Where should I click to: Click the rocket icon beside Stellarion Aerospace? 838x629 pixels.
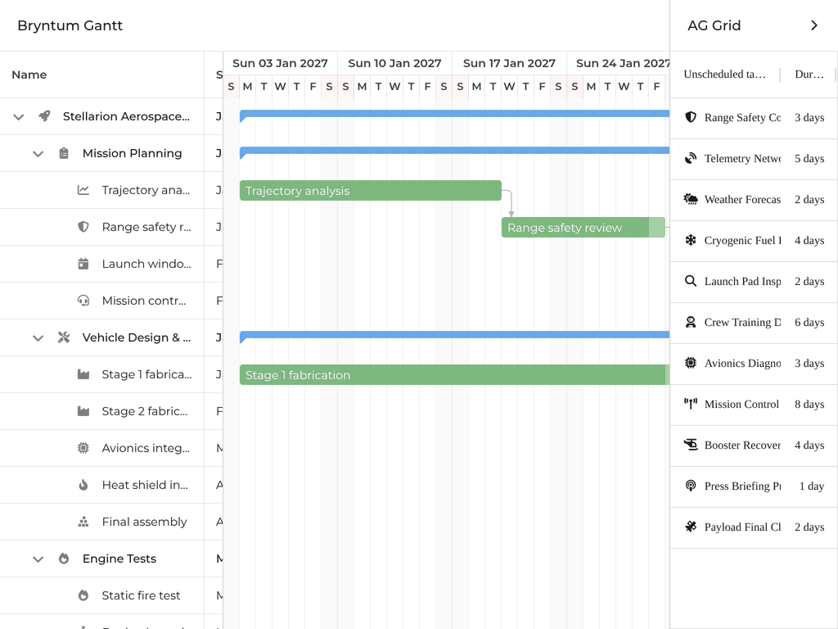(44, 116)
